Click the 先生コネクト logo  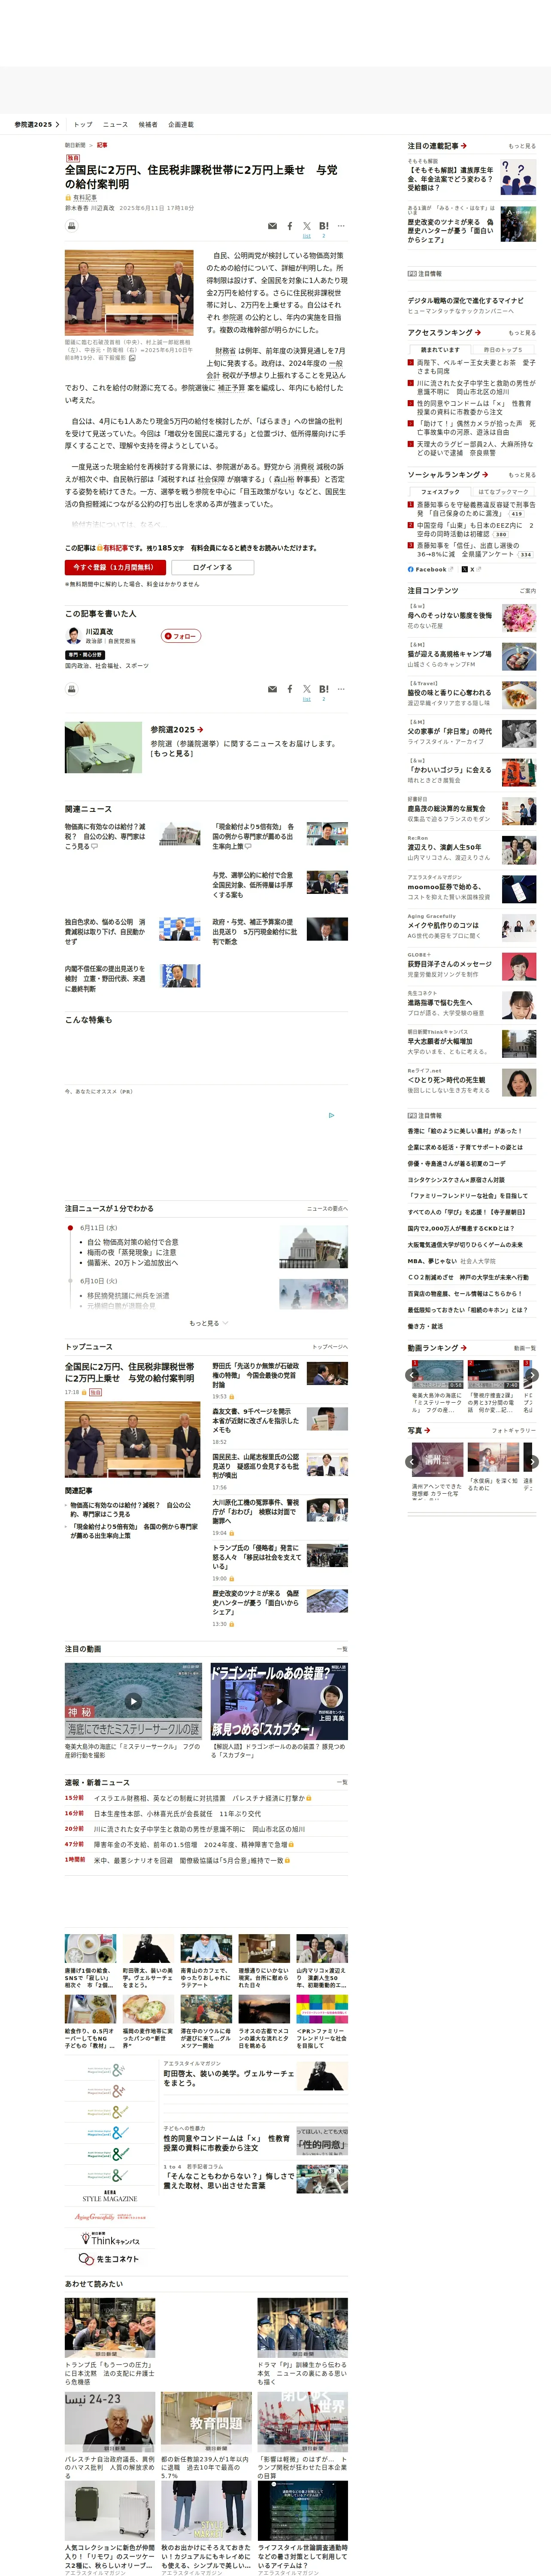point(109,2259)
